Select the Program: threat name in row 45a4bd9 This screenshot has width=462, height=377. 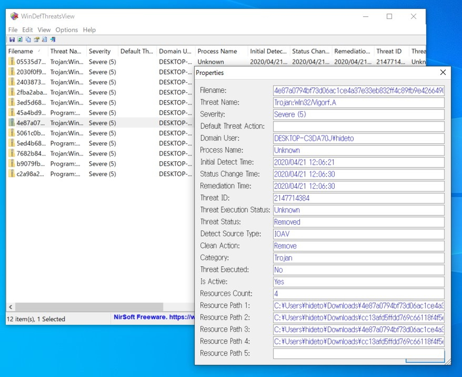65,113
